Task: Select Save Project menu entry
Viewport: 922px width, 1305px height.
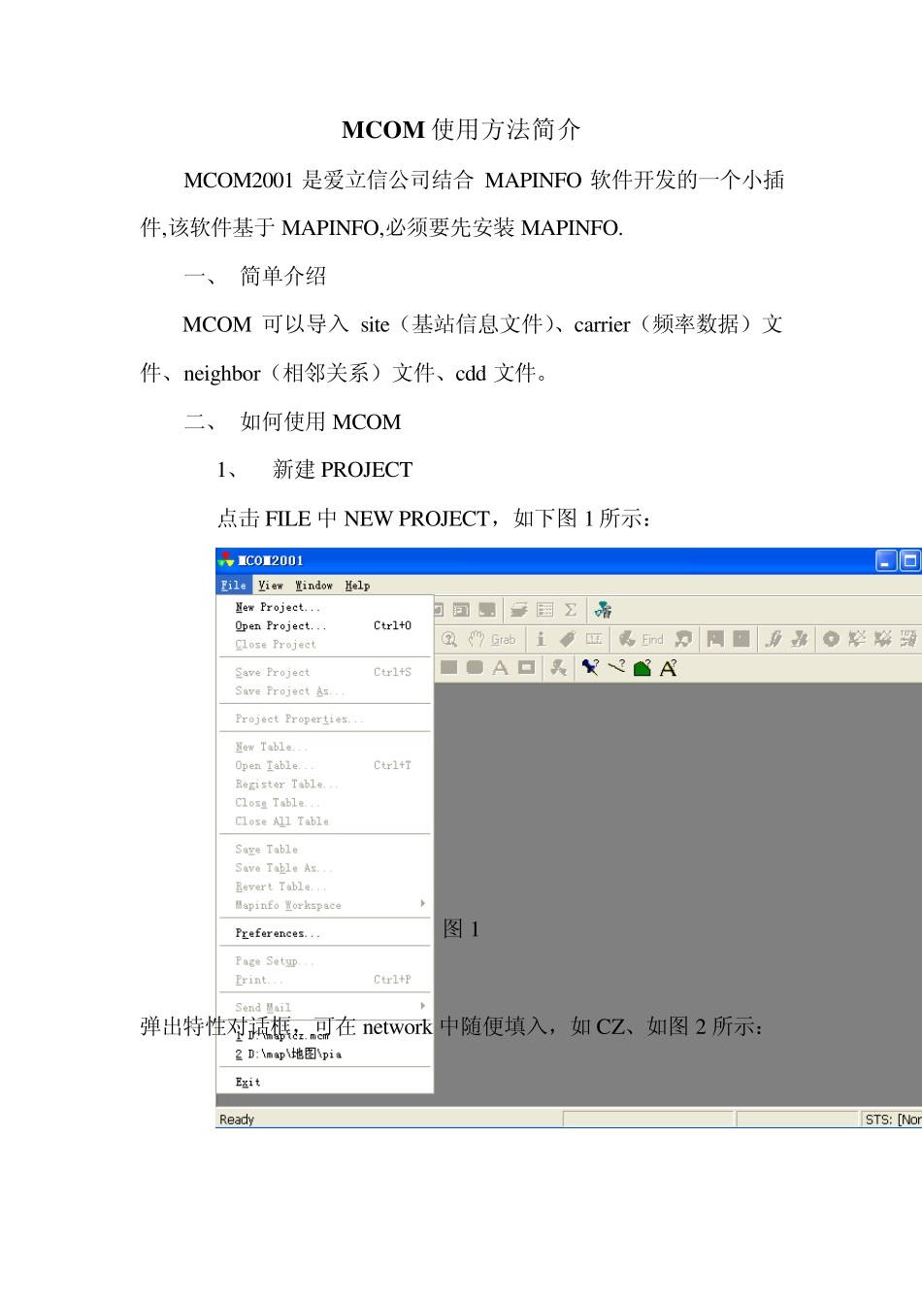Action: [324, 672]
